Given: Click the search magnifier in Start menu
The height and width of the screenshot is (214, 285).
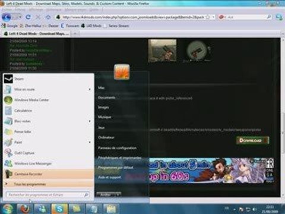Looking at the screenshot, I should pyautogui.click(x=86, y=195).
